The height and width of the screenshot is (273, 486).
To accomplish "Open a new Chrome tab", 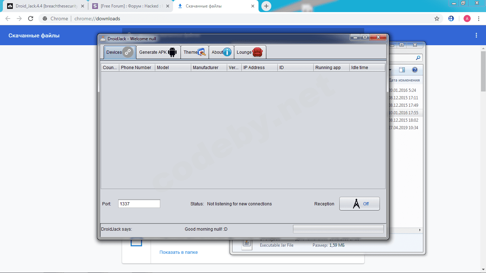I will 266,6.
